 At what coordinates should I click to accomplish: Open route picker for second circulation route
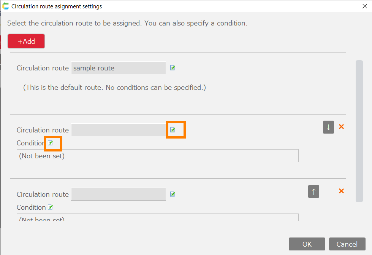pyautogui.click(x=173, y=130)
